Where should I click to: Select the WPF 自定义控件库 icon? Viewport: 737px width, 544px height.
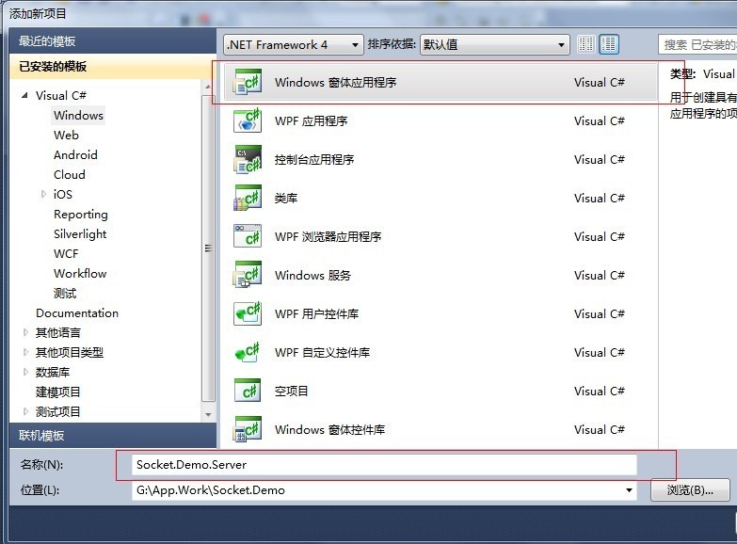click(248, 352)
